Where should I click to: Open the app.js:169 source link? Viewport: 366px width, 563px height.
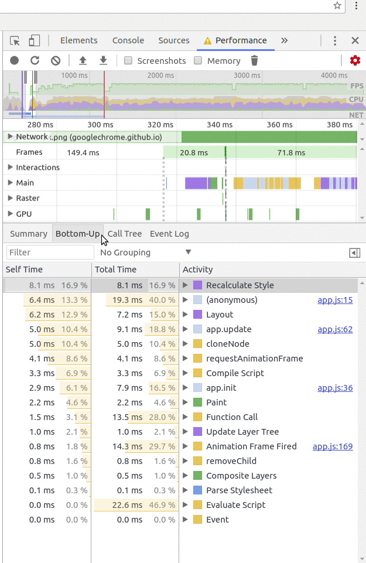point(333,446)
